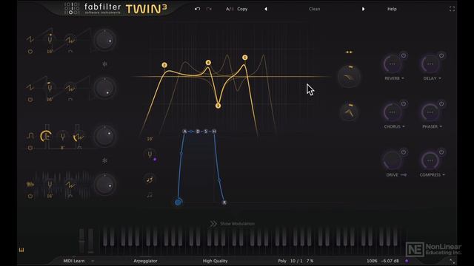This screenshot has height=266, width=474.
Task: Adjust lower filter peak knob
Action: (x=349, y=112)
